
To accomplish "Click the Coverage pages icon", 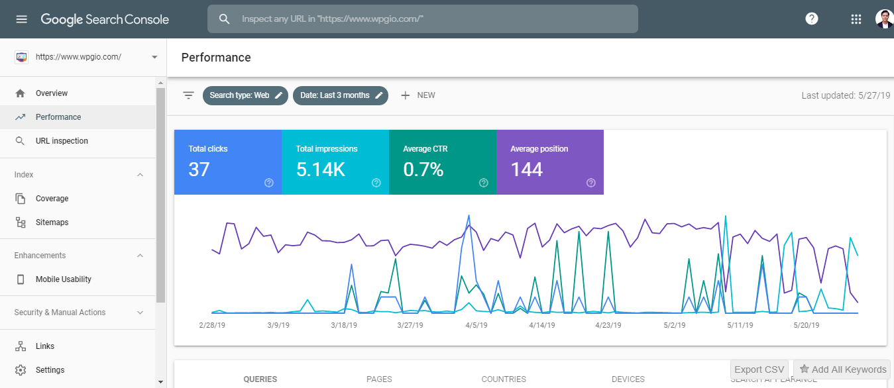I will (21, 199).
